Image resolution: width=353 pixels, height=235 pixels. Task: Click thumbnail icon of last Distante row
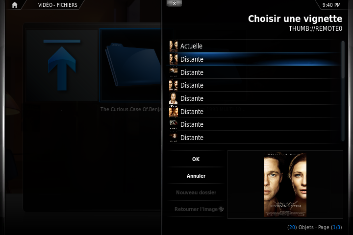point(174,138)
